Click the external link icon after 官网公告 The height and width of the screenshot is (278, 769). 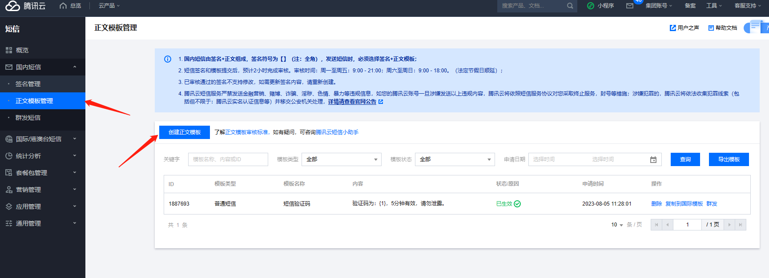tap(381, 102)
